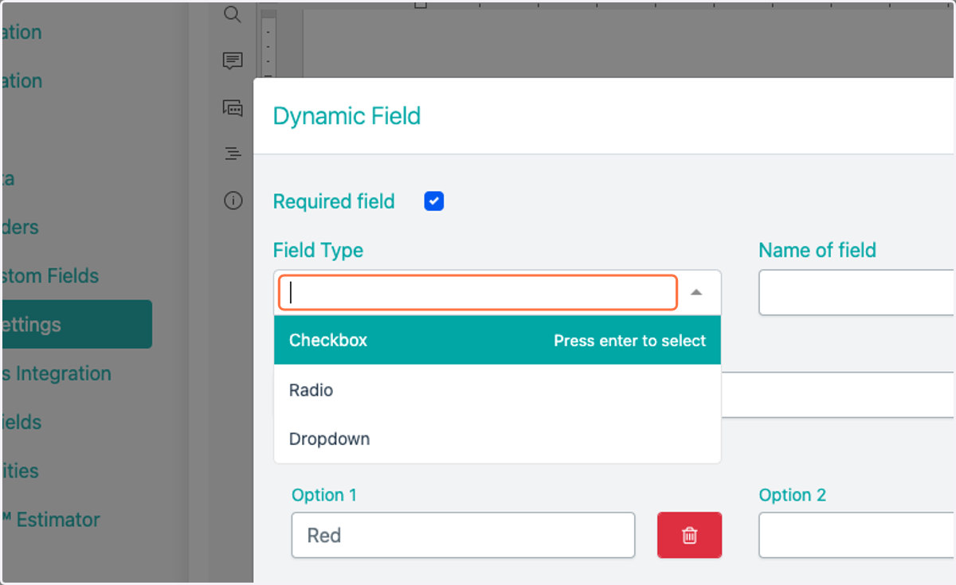Uncheck the Required field checkbox
The image size is (956, 585).
(434, 201)
